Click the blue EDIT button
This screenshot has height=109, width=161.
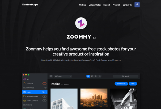pos(133,84)
